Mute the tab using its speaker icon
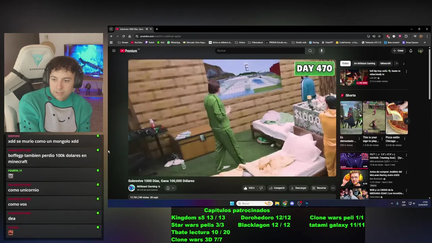 [x=146, y=29]
